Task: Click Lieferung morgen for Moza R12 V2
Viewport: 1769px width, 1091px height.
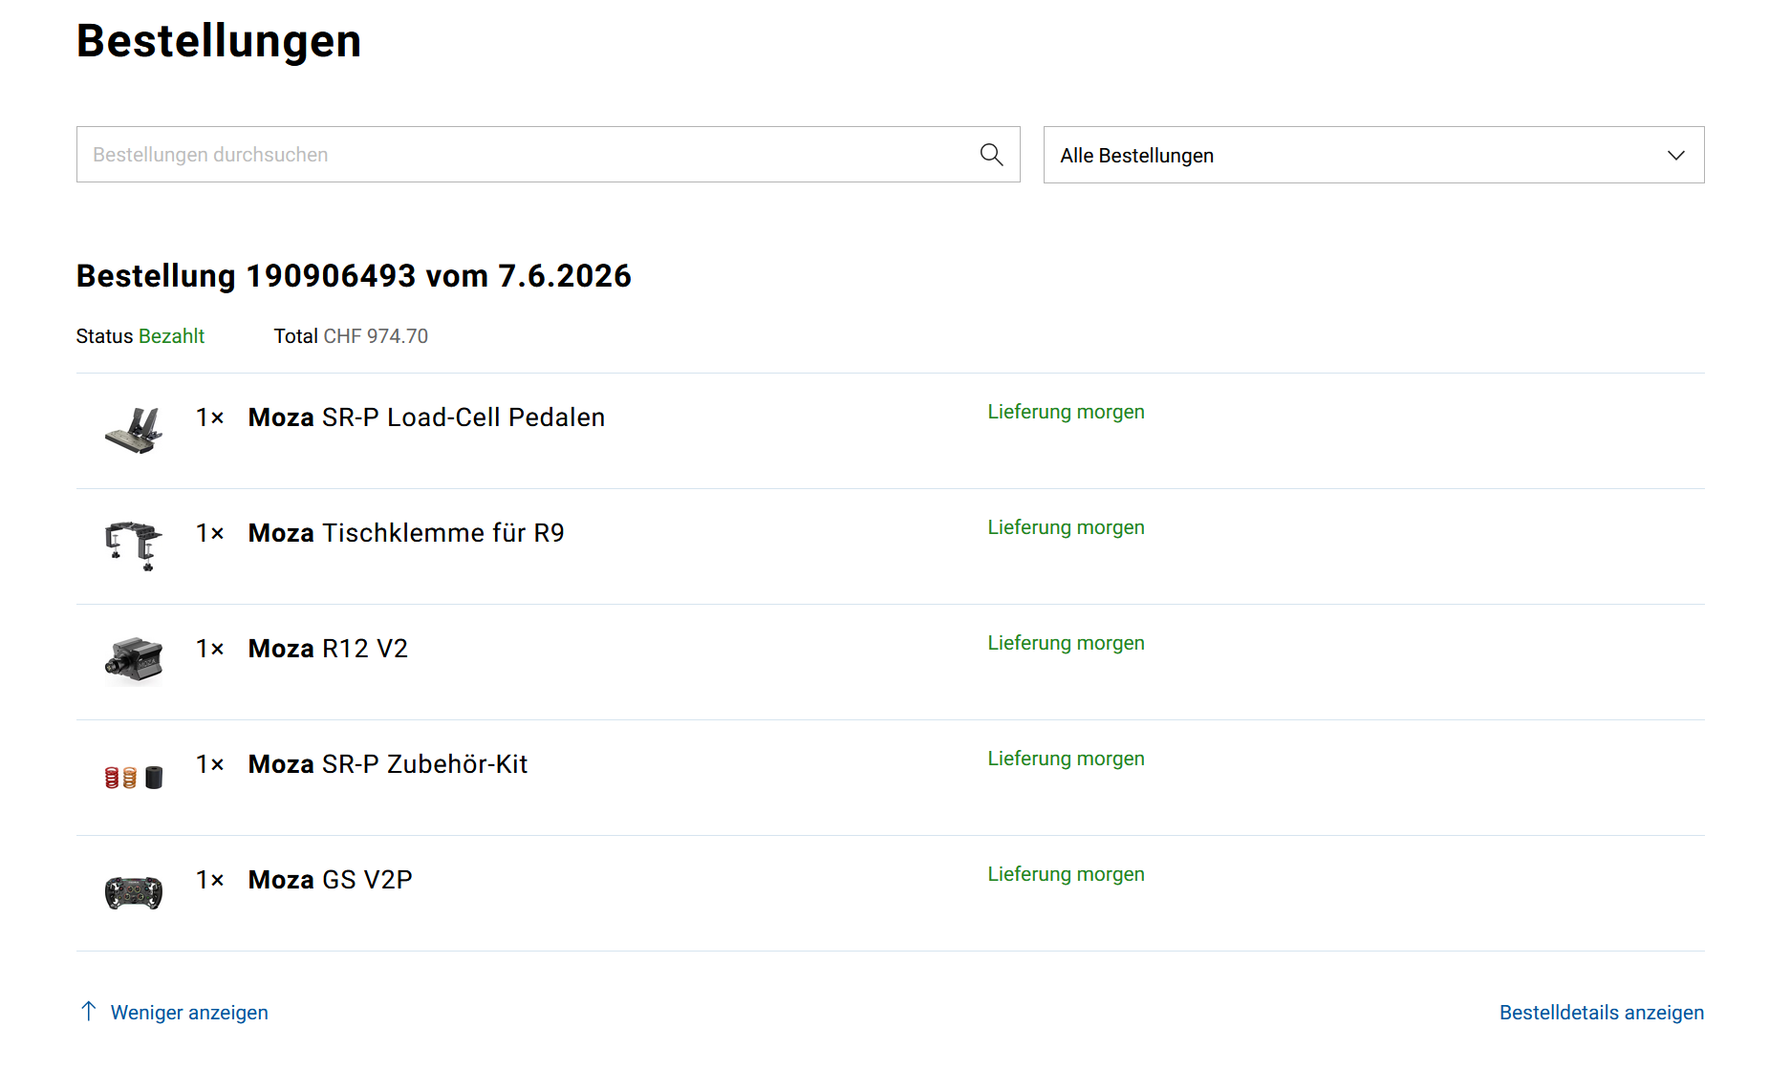Action: click(1066, 643)
